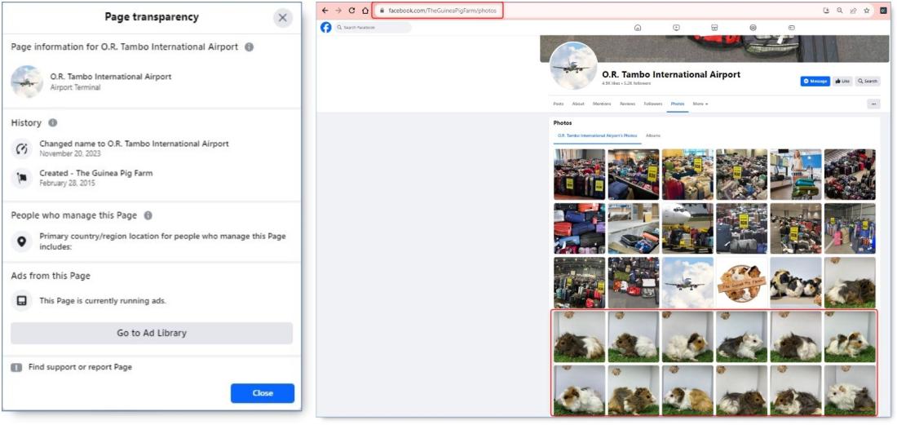Viewport: 897px width, 425px height.
Task: Click the install app icon in address bar
Action: click(x=825, y=11)
